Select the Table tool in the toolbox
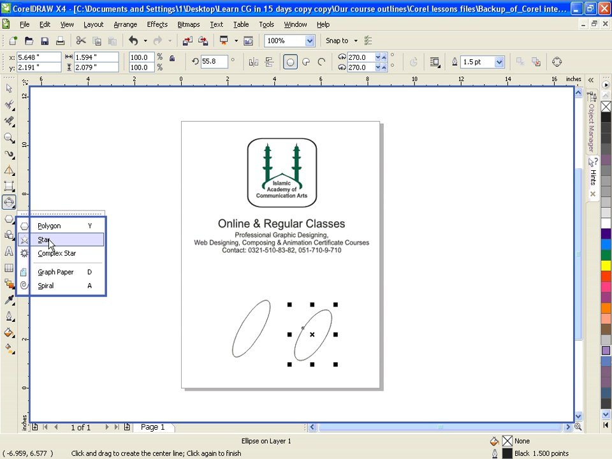This screenshot has width=612, height=459. click(9, 268)
